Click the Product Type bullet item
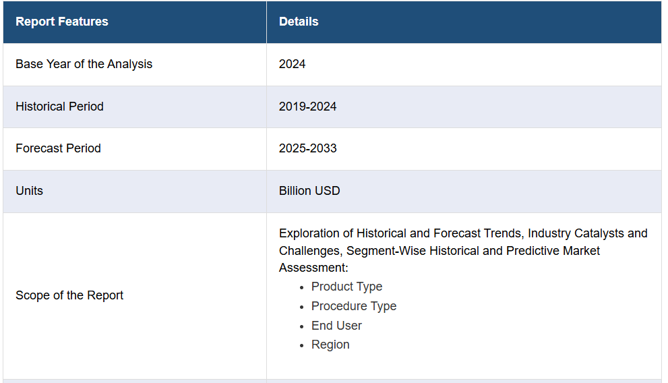 coord(346,287)
